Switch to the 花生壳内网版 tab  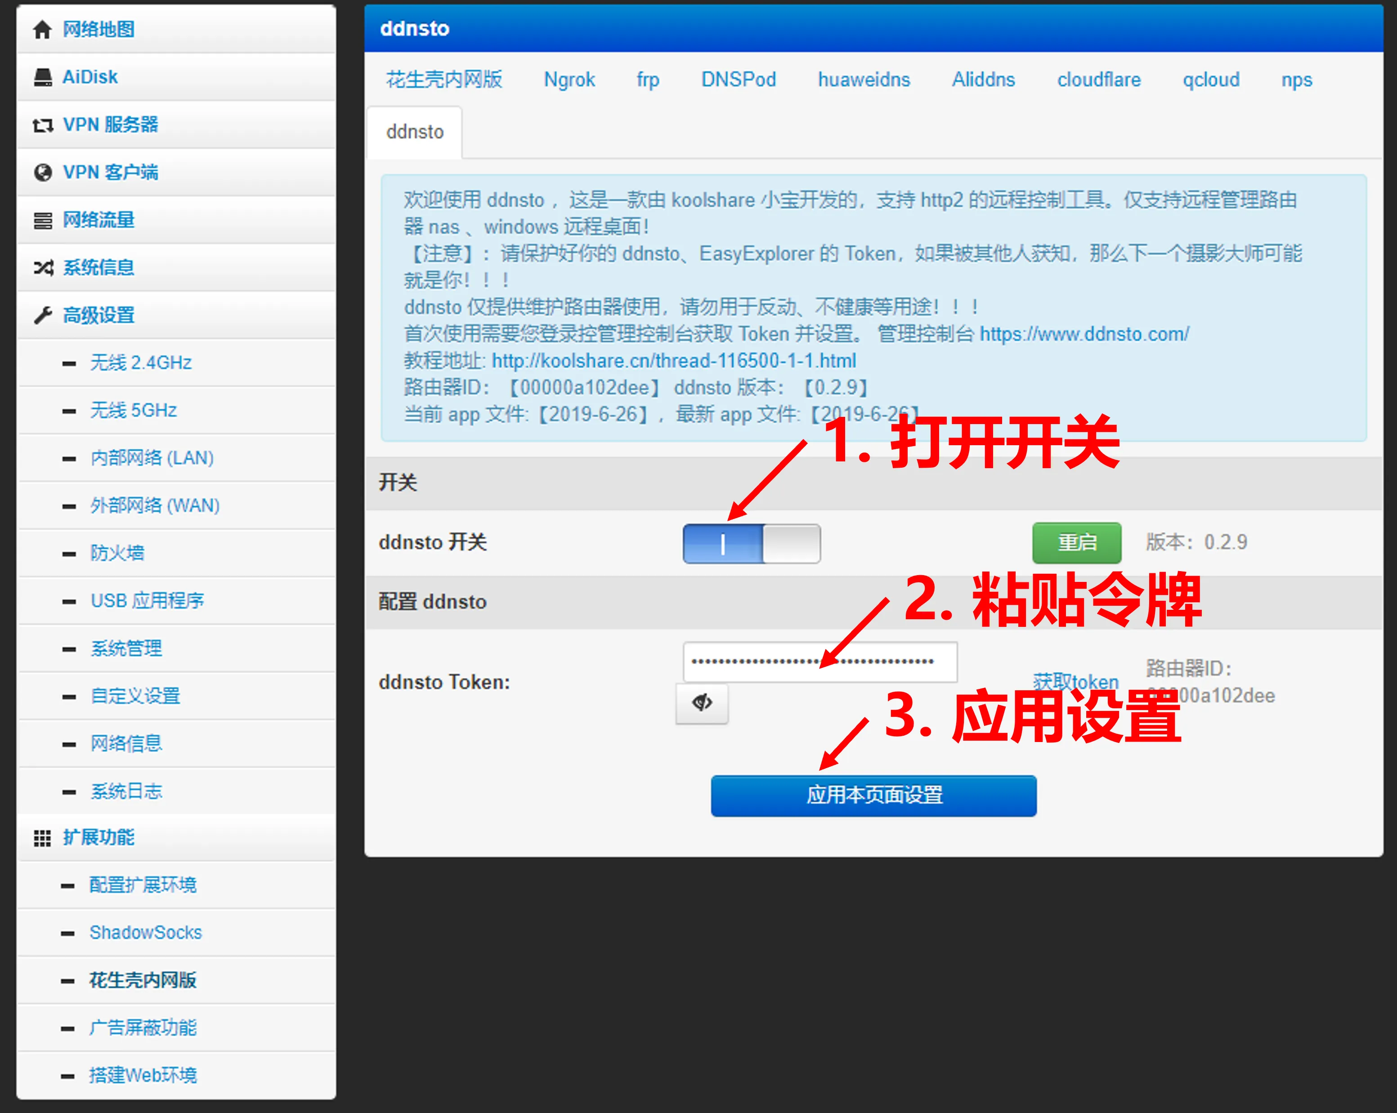click(444, 80)
